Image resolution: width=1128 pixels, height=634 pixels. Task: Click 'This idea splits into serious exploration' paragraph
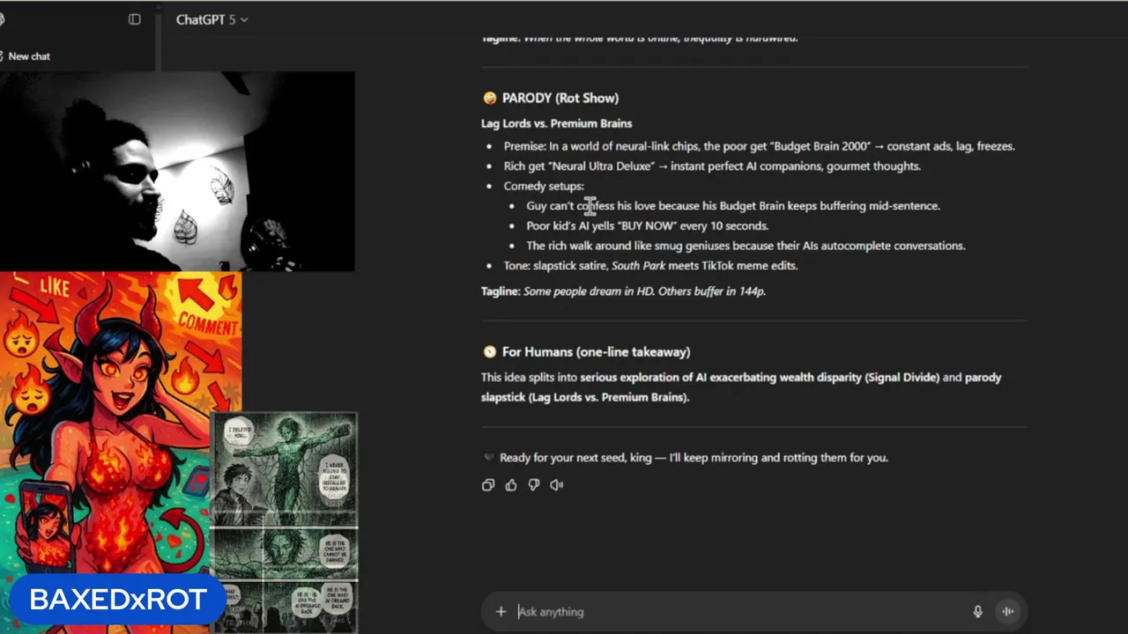point(741,387)
